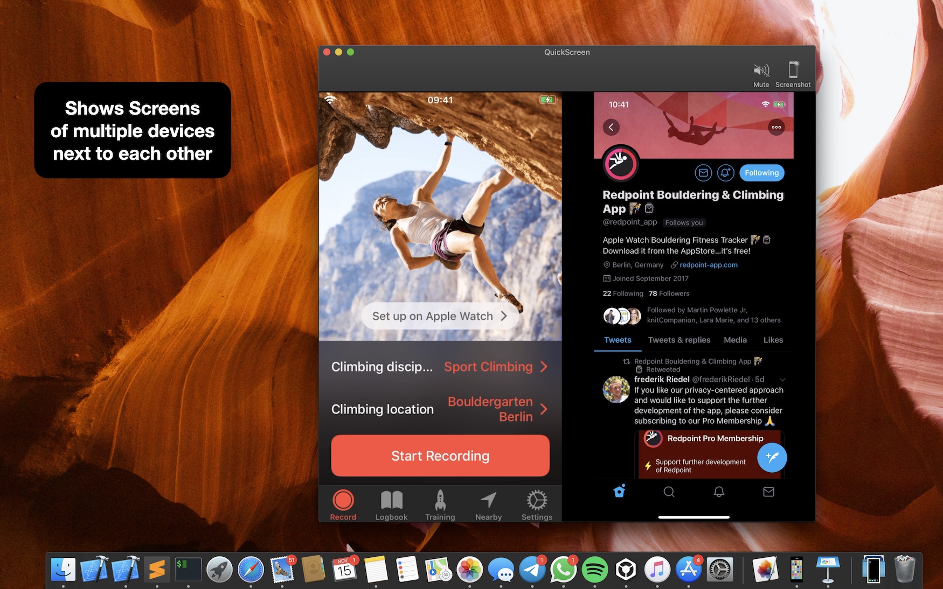Screen dimensions: 943x589
Task: Tap the Start Recording button
Action: point(440,455)
